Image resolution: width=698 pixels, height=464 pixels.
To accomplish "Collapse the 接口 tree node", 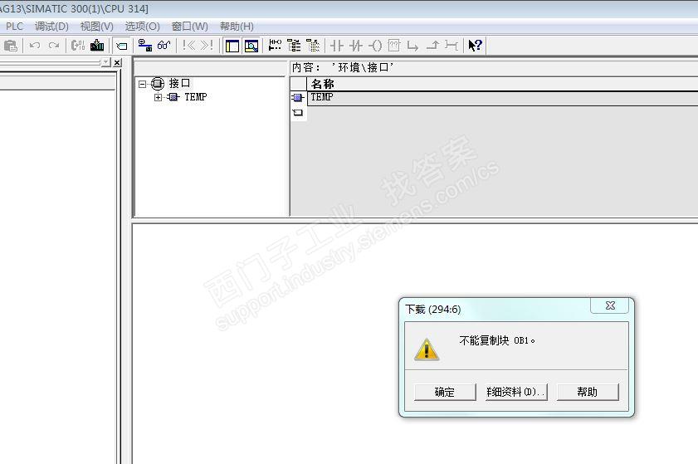I will pyautogui.click(x=143, y=84).
